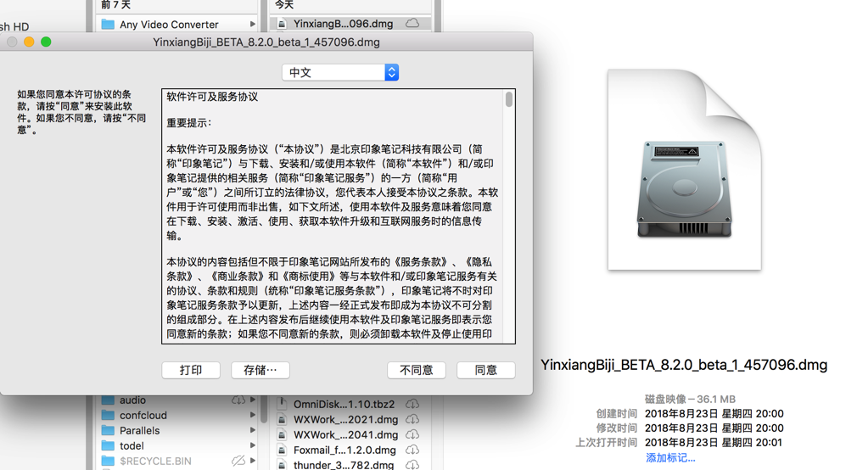Image resolution: width=857 pixels, height=470 pixels.
Task: Select WXWork_...2021.dmg file
Action: click(x=345, y=419)
